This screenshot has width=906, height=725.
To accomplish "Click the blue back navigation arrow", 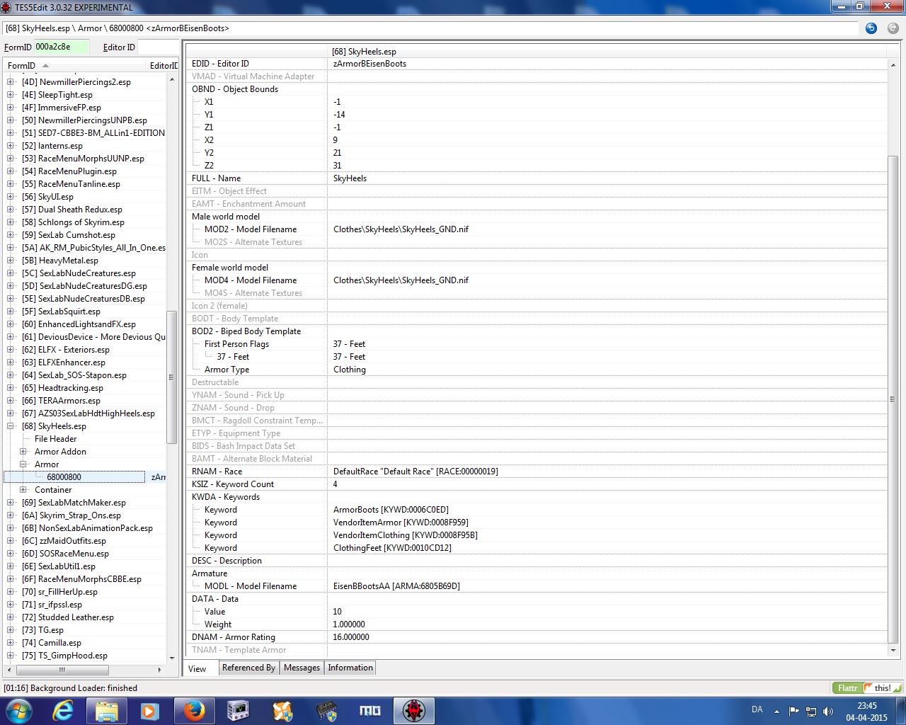I will pyautogui.click(x=871, y=28).
